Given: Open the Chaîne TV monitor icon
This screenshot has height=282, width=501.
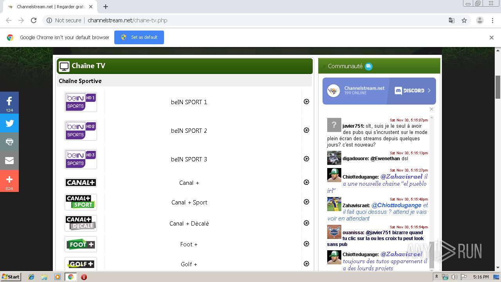Looking at the screenshot, I should tap(64, 66).
